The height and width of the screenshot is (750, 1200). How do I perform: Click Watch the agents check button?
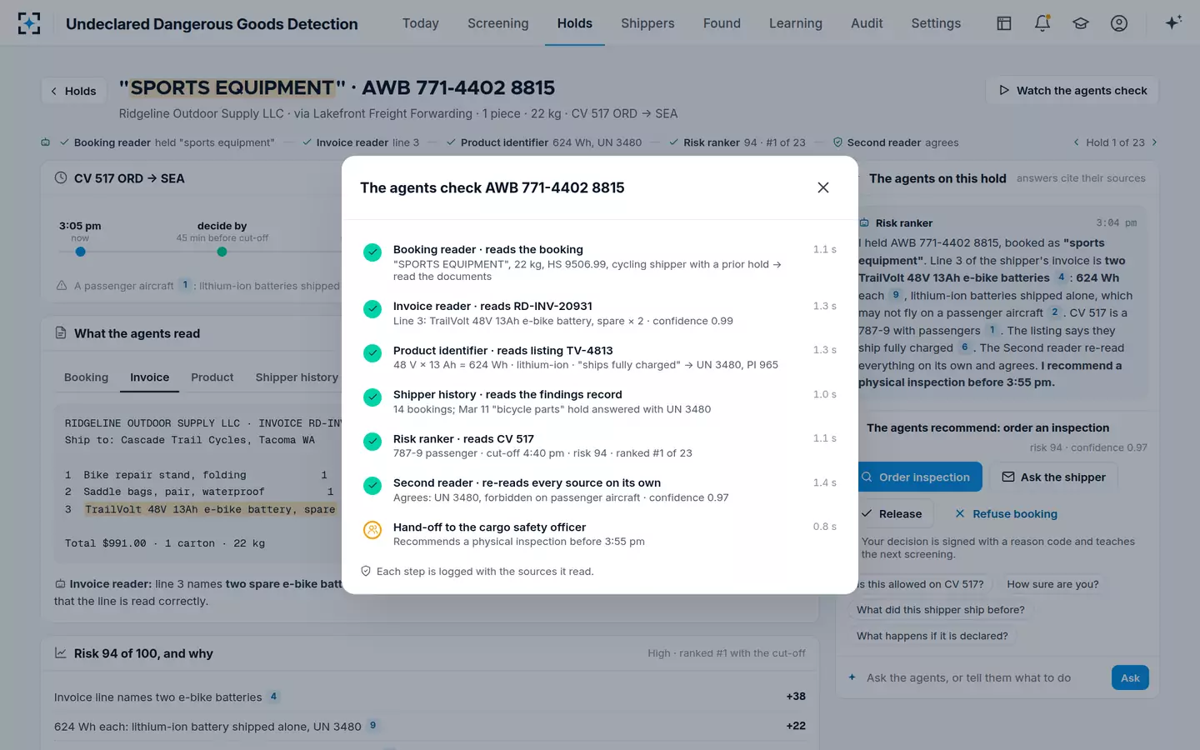(1072, 90)
